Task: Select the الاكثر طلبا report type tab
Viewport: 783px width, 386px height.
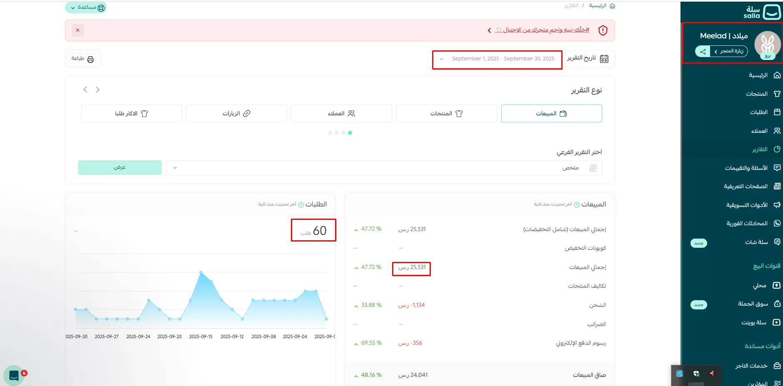Action: click(x=131, y=113)
